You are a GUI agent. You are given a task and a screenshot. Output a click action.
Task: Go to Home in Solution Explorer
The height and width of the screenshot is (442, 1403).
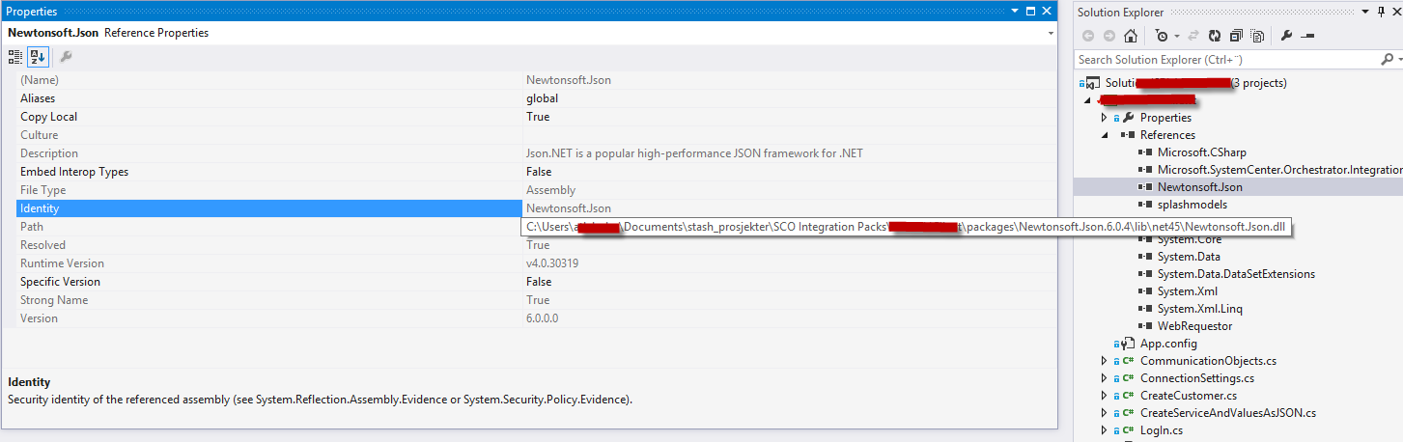click(1131, 36)
